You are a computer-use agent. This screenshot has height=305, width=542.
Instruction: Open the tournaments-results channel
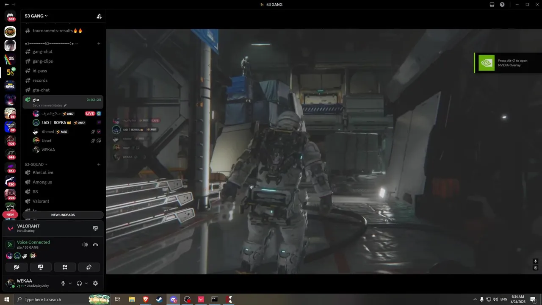coord(63,30)
